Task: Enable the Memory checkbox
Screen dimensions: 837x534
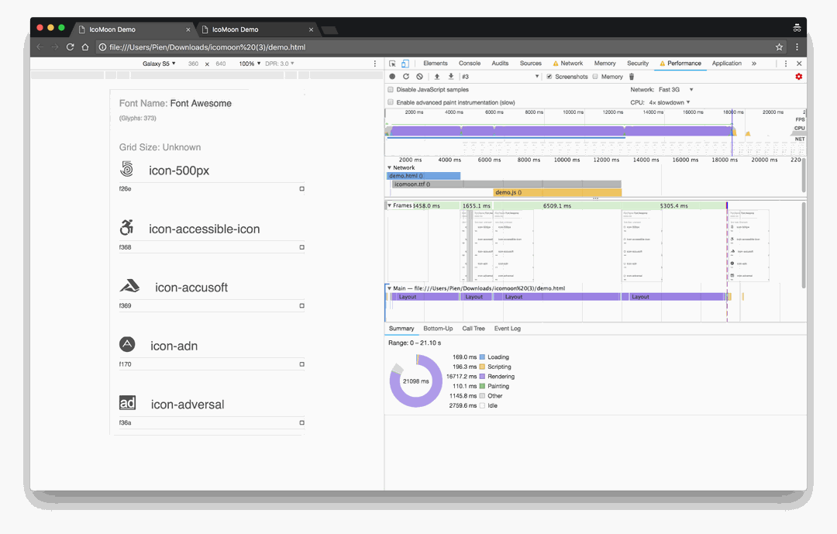Action: pyautogui.click(x=595, y=77)
